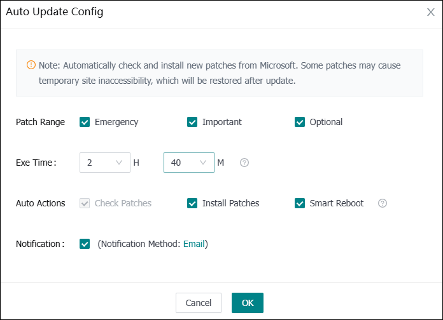The image size is (443, 320).
Task: Click the orange info icon in the note
Action: (31, 65)
